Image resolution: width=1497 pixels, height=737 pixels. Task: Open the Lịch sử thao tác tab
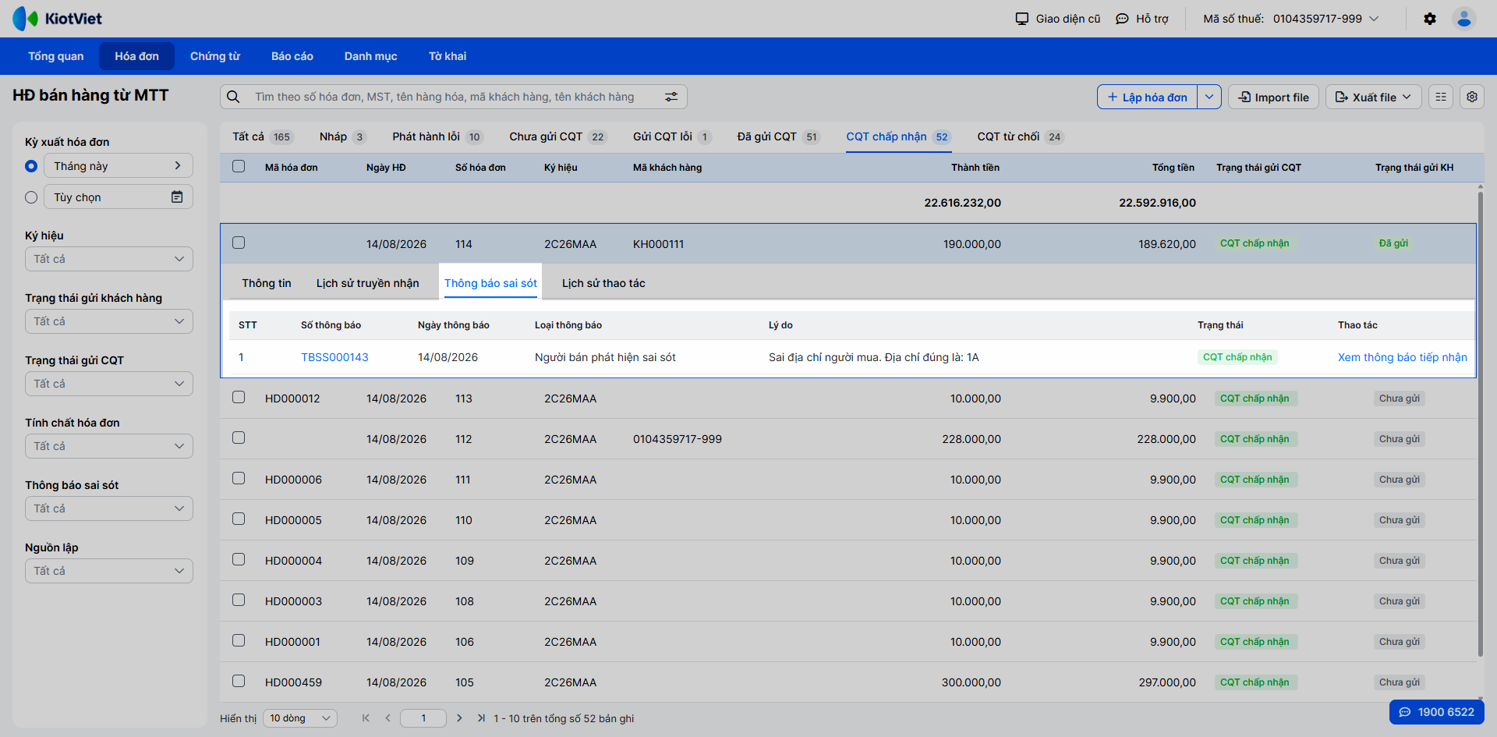(x=603, y=283)
